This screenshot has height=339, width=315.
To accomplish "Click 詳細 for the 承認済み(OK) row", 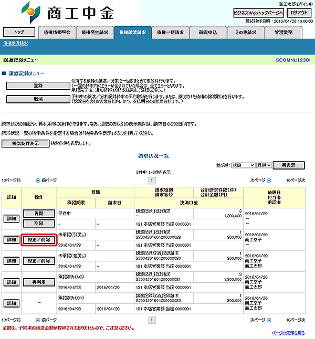I will coord(12,303).
